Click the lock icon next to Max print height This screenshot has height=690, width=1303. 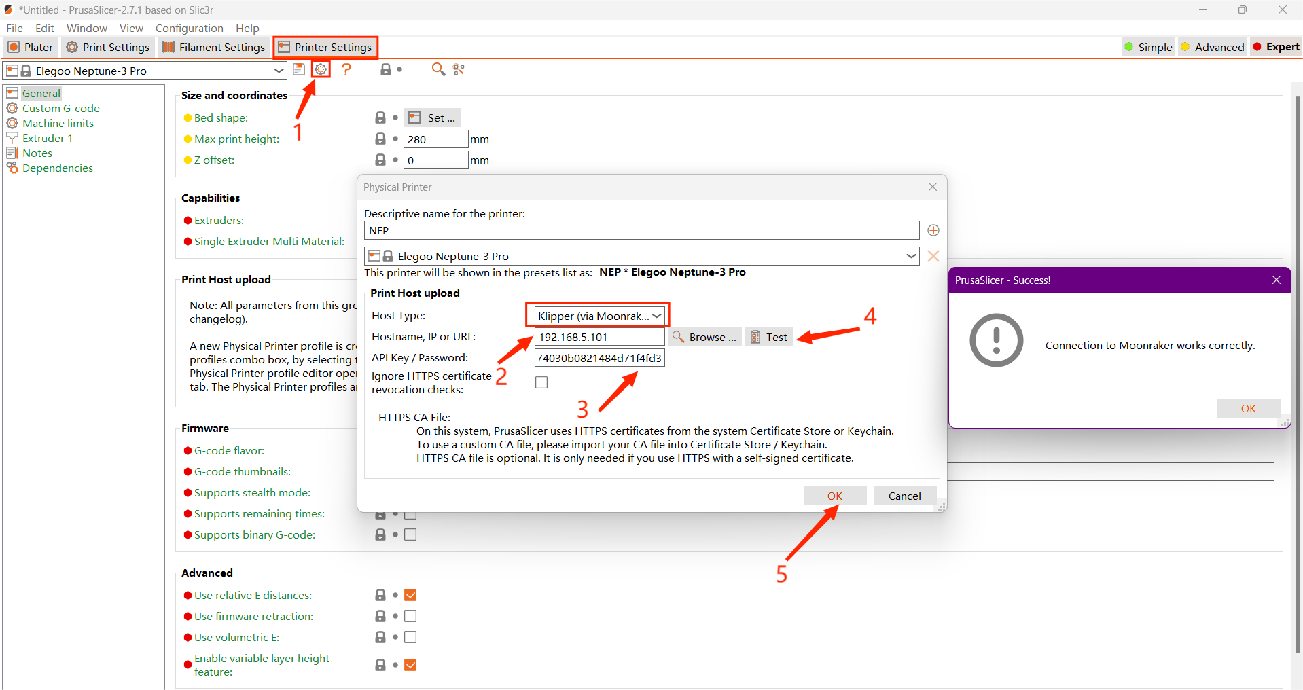(380, 139)
